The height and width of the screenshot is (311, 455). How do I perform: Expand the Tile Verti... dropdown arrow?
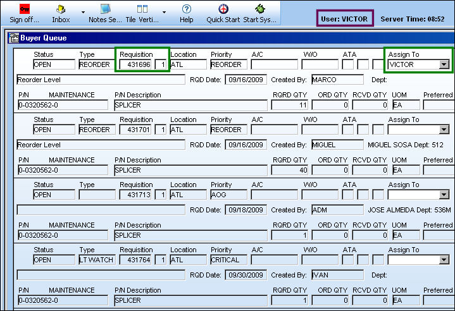point(165,12)
